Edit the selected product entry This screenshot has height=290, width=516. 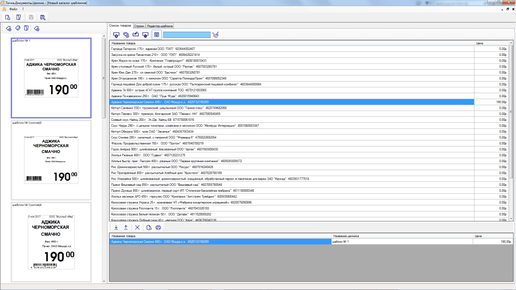click(136, 35)
